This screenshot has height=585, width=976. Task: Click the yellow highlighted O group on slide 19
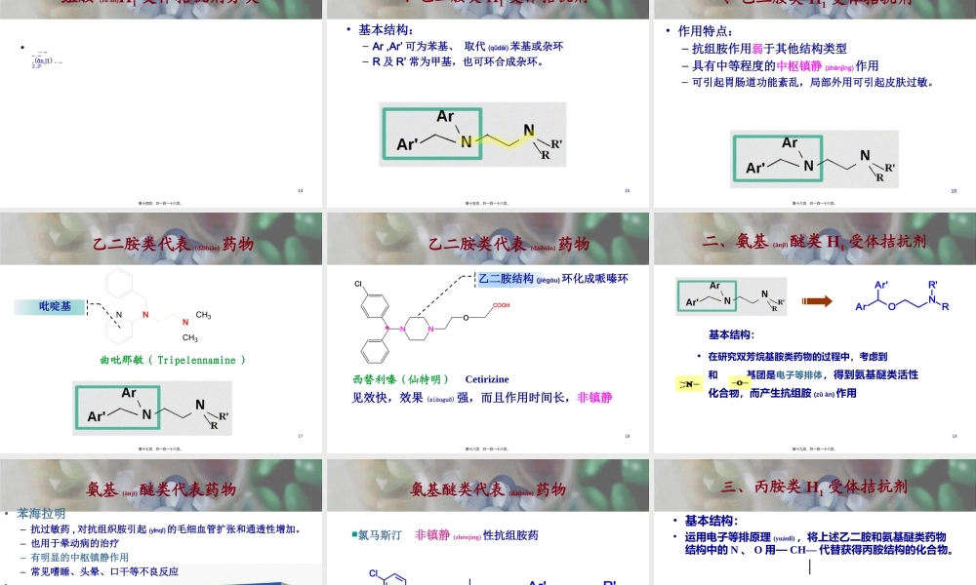740,382
